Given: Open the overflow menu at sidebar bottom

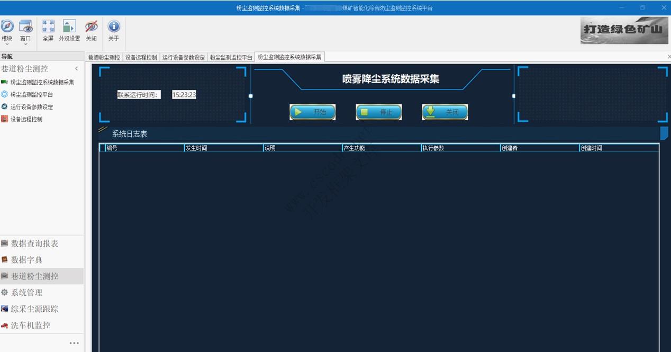Looking at the screenshot, I should pos(74,342).
